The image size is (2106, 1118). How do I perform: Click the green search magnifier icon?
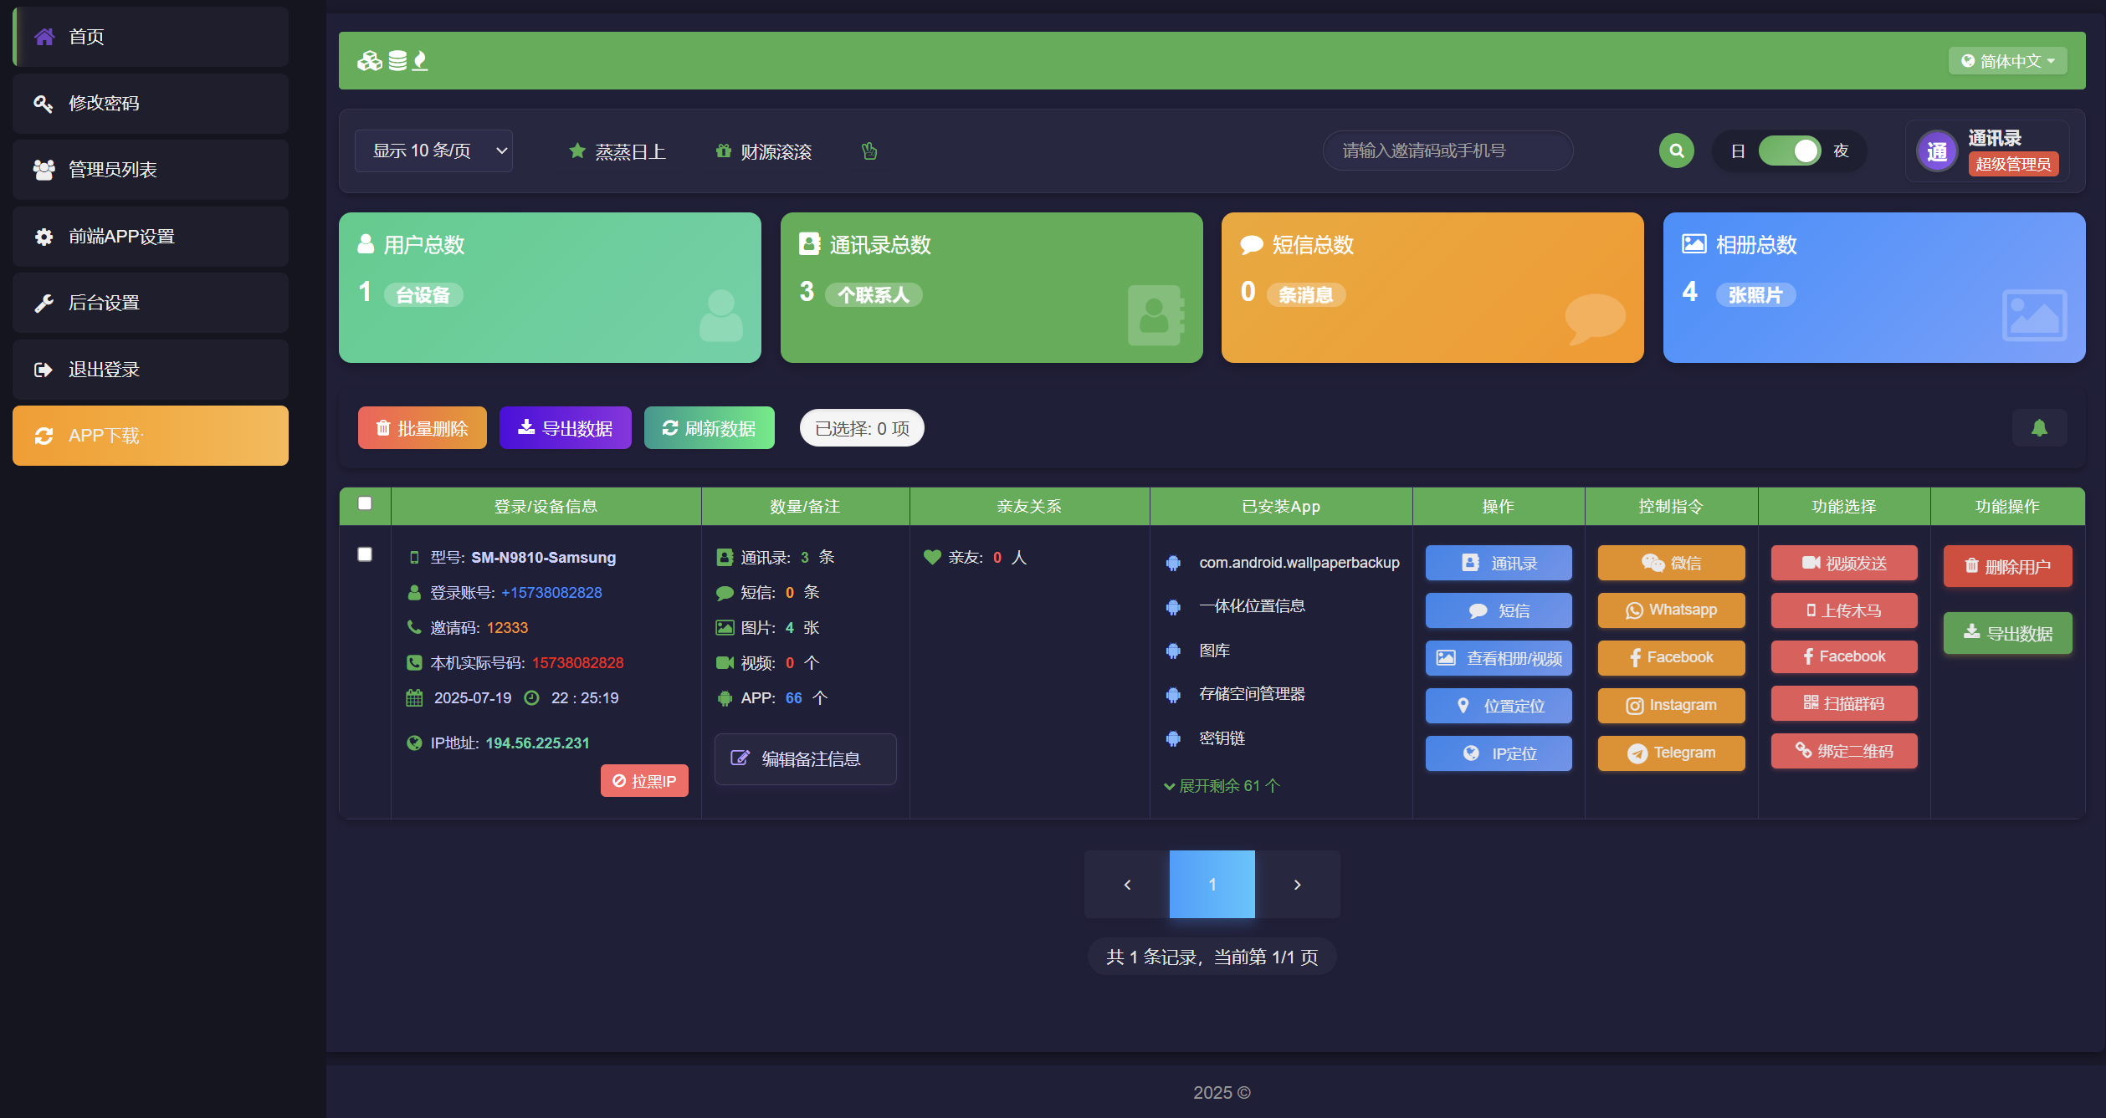[1676, 151]
